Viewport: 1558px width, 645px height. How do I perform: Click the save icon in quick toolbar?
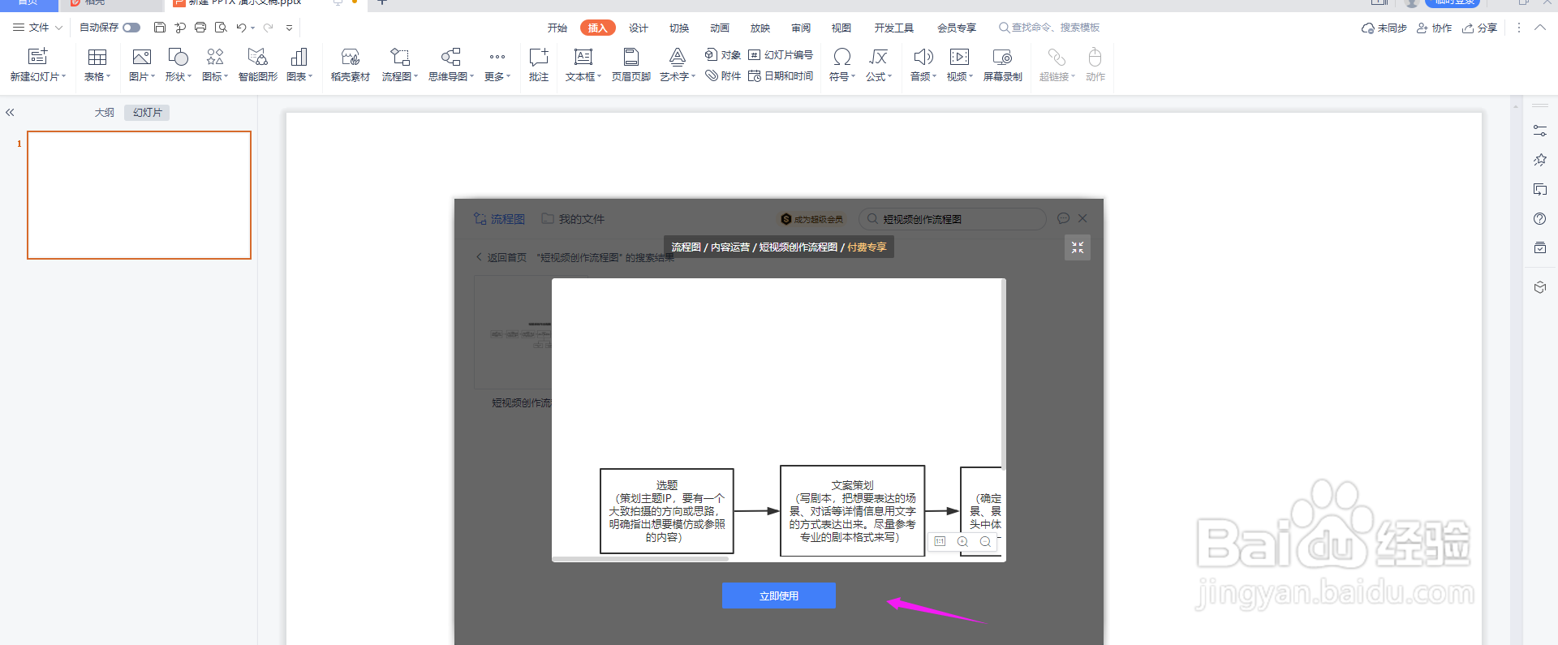pyautogui.click(x=160, y=28)
